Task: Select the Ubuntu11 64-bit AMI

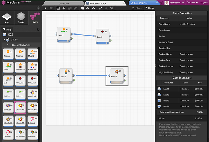Action: tap(20, 121)
